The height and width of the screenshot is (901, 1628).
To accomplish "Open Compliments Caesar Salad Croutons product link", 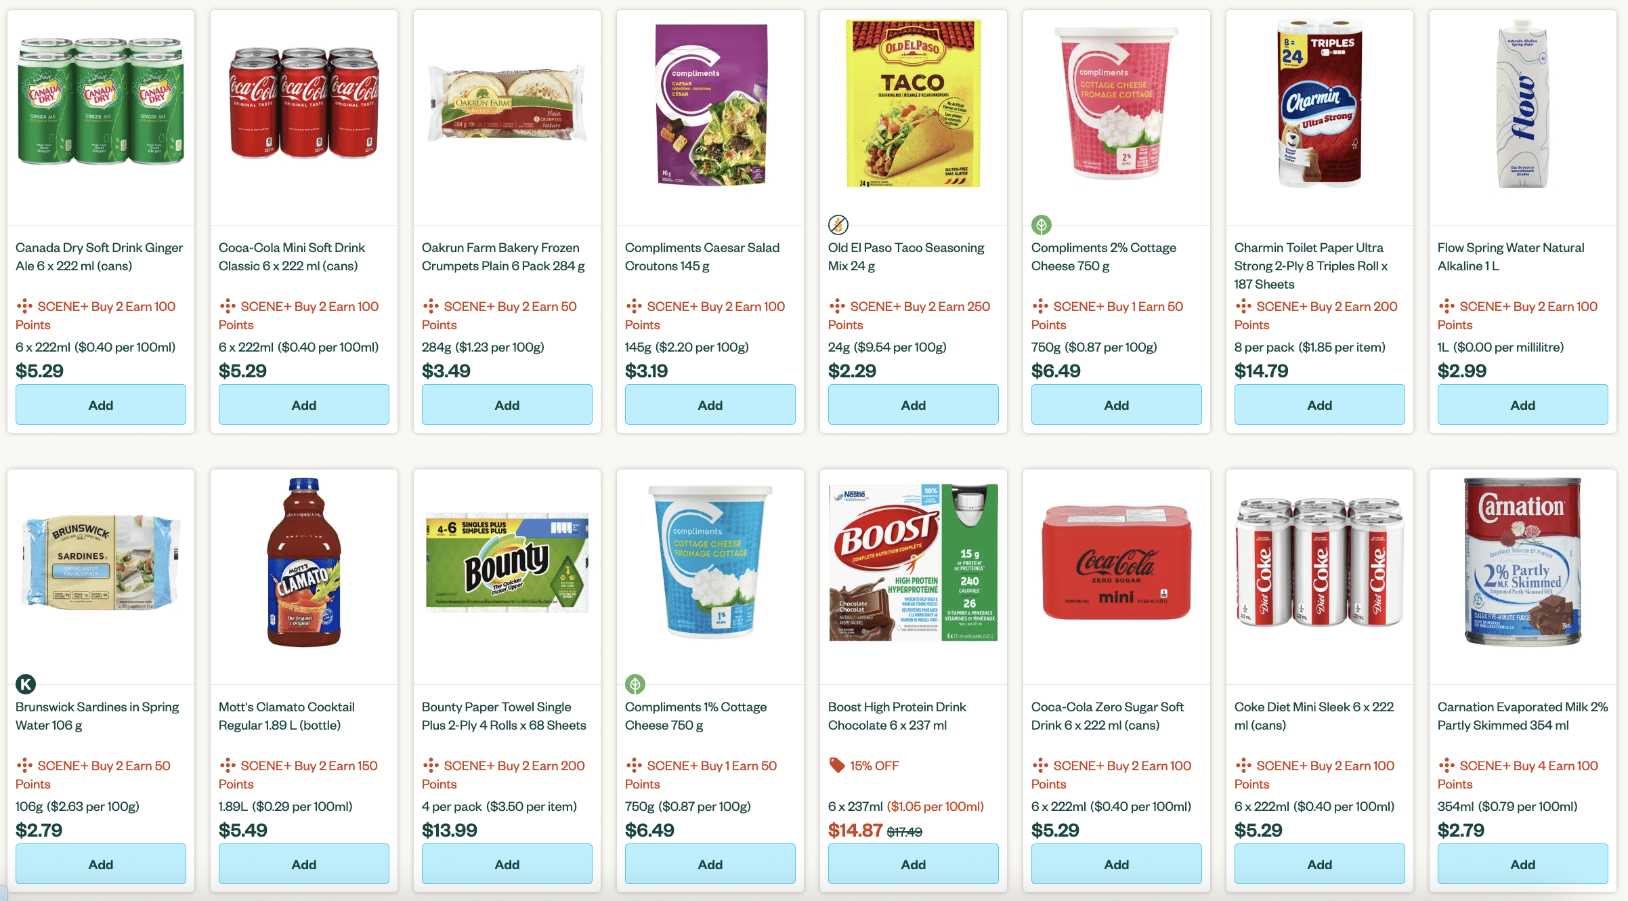I will (702, 257).
